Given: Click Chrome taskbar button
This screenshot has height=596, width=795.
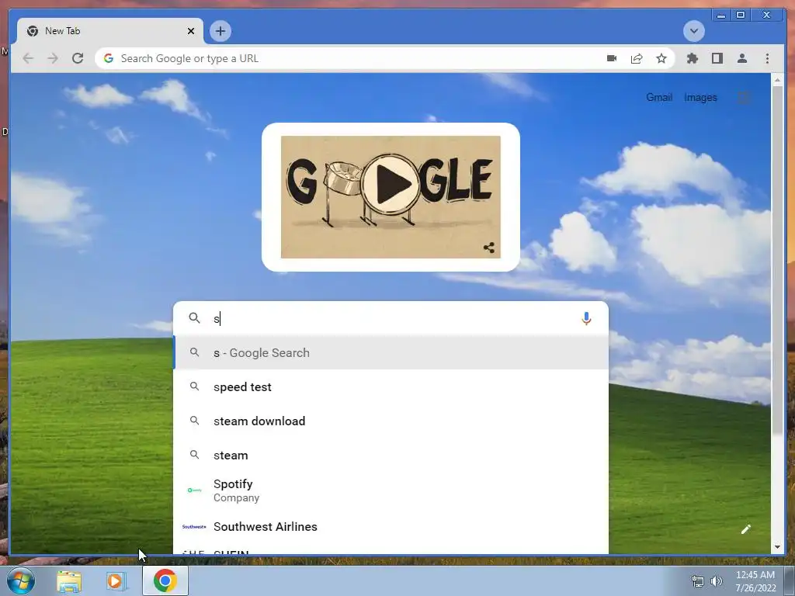Looking at the screenshot, I should coord(165,580).
